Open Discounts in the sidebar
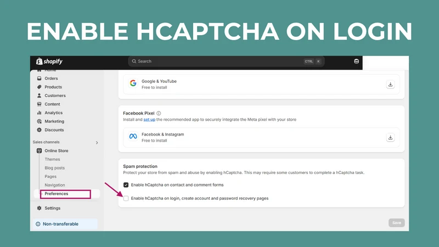Image resolution: width=439 pixels, height=247 pixels. tap(54, 130)
